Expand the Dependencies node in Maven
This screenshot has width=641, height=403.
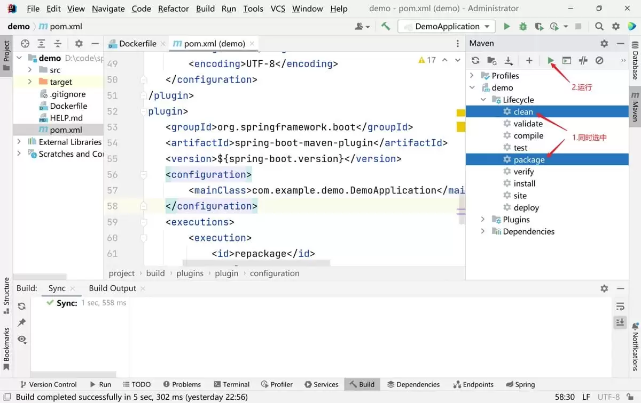(x=483, y=231)
